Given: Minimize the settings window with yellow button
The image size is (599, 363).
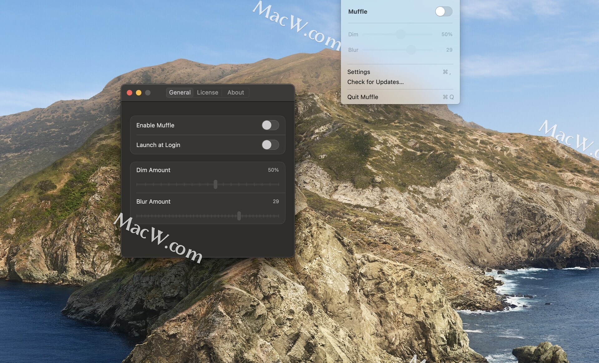Looking at the screenshot, I should pos(139,93).
